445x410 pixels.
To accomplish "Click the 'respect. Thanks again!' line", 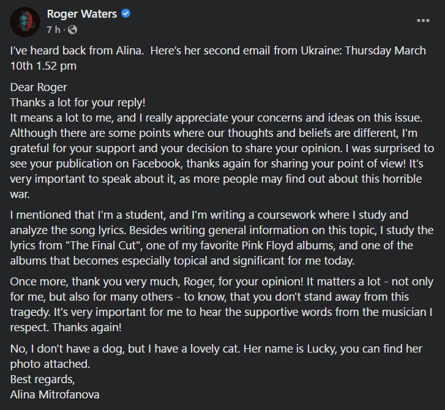I will (66, 328).
